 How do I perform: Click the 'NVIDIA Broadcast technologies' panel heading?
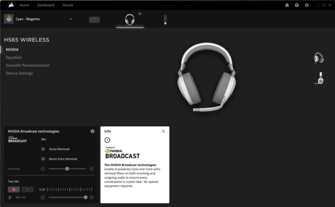tap(33, 131)
